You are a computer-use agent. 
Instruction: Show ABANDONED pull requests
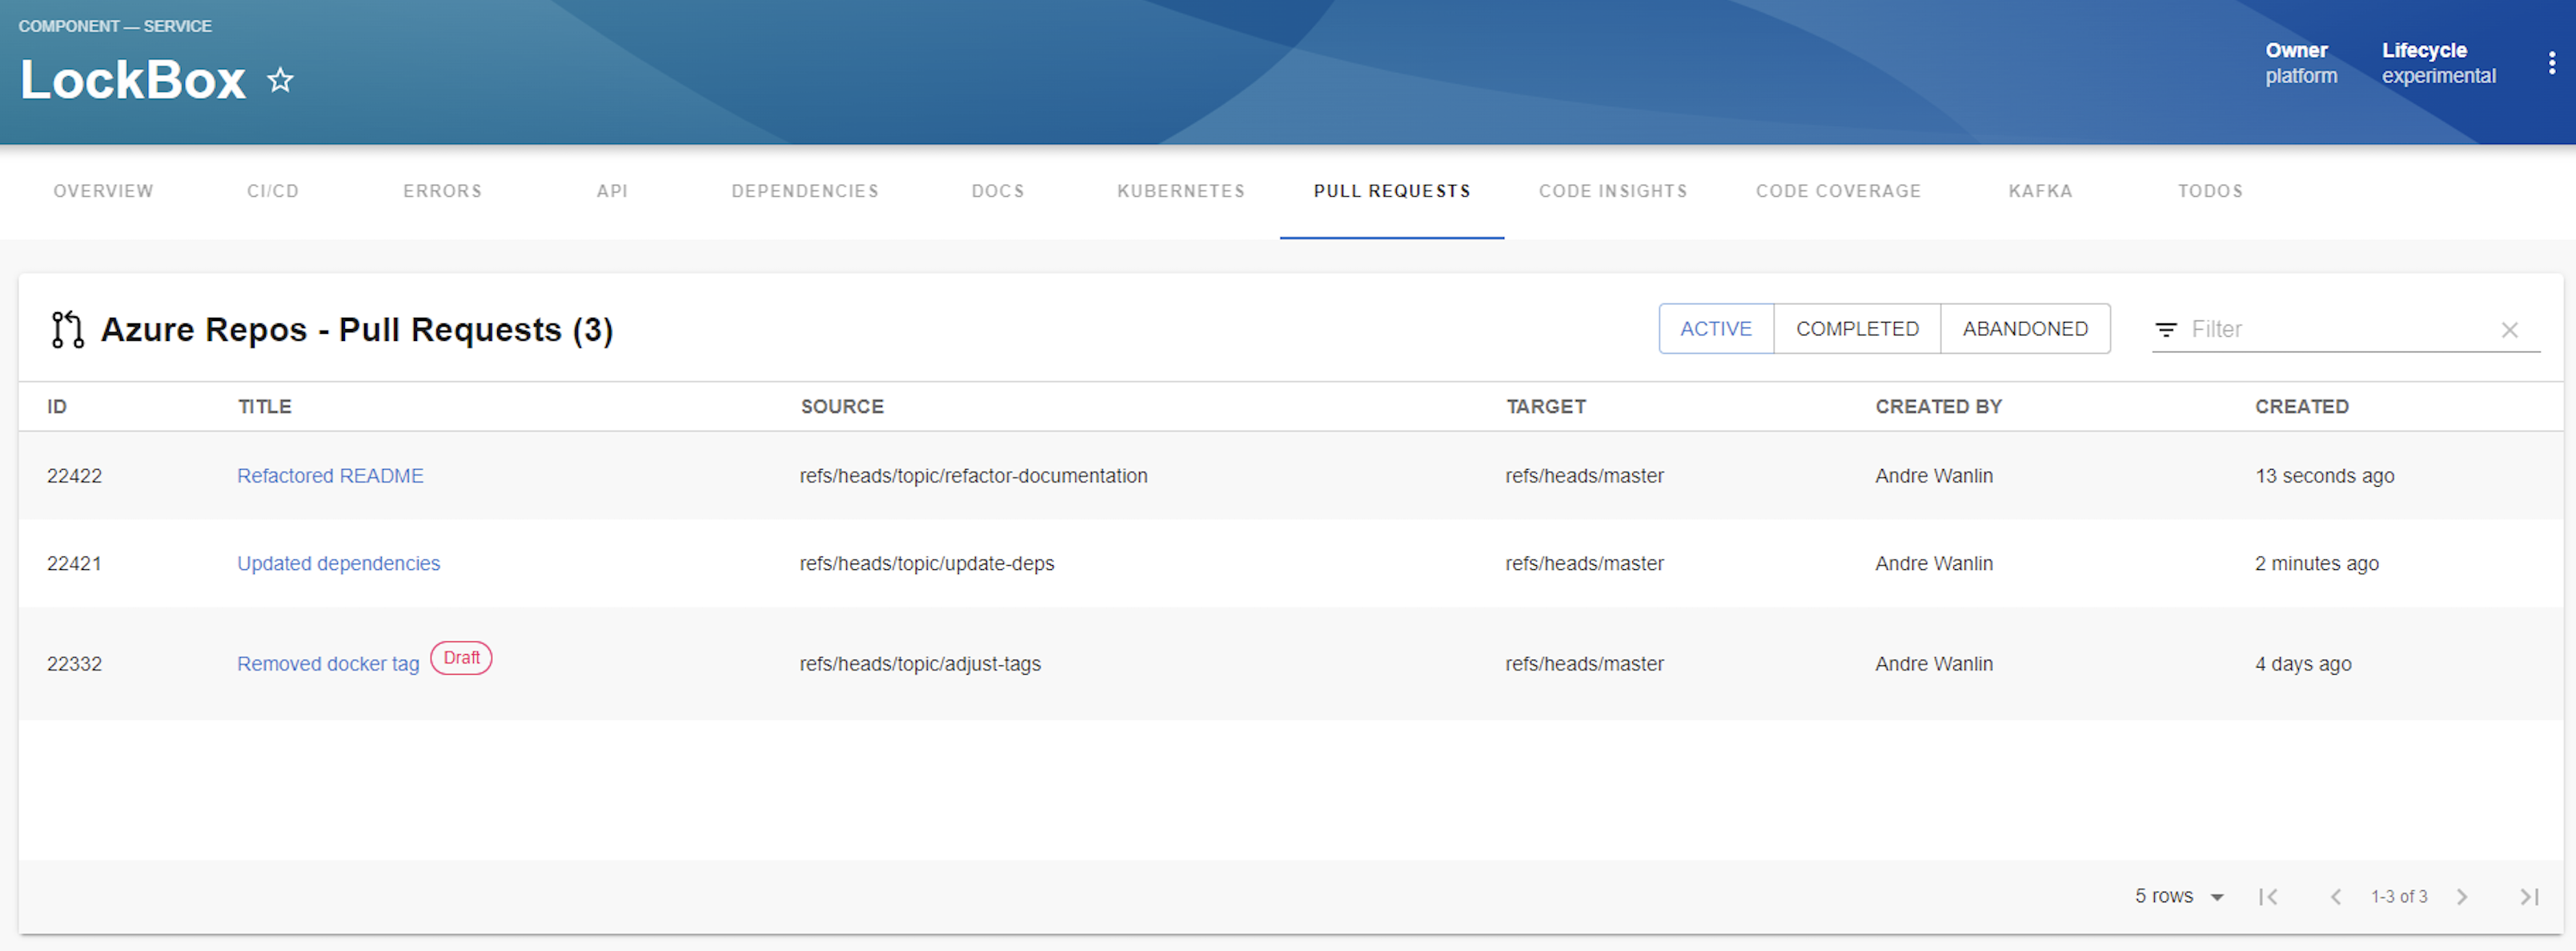[x=2025, y=329]
